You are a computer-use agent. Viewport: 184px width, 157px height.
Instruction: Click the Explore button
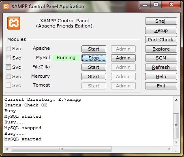[161, 49]
